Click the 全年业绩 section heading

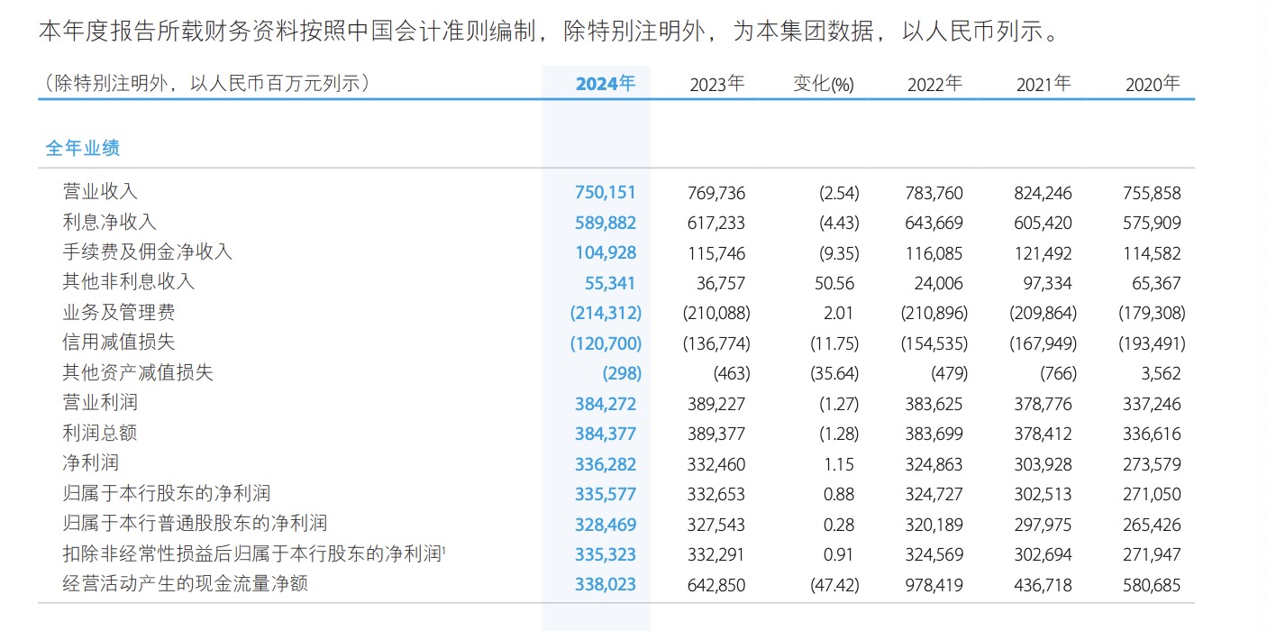click(x=83, y=148)
